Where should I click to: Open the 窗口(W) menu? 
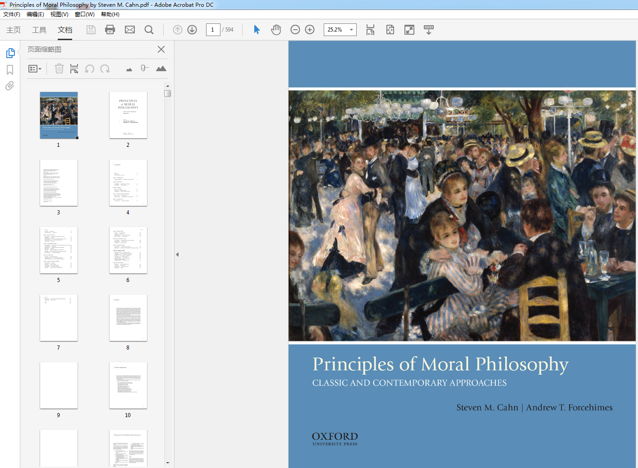85,14
